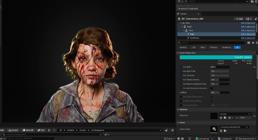
Task: Click the BP_Clementine_MH actor icon
Action: (179, 19)
